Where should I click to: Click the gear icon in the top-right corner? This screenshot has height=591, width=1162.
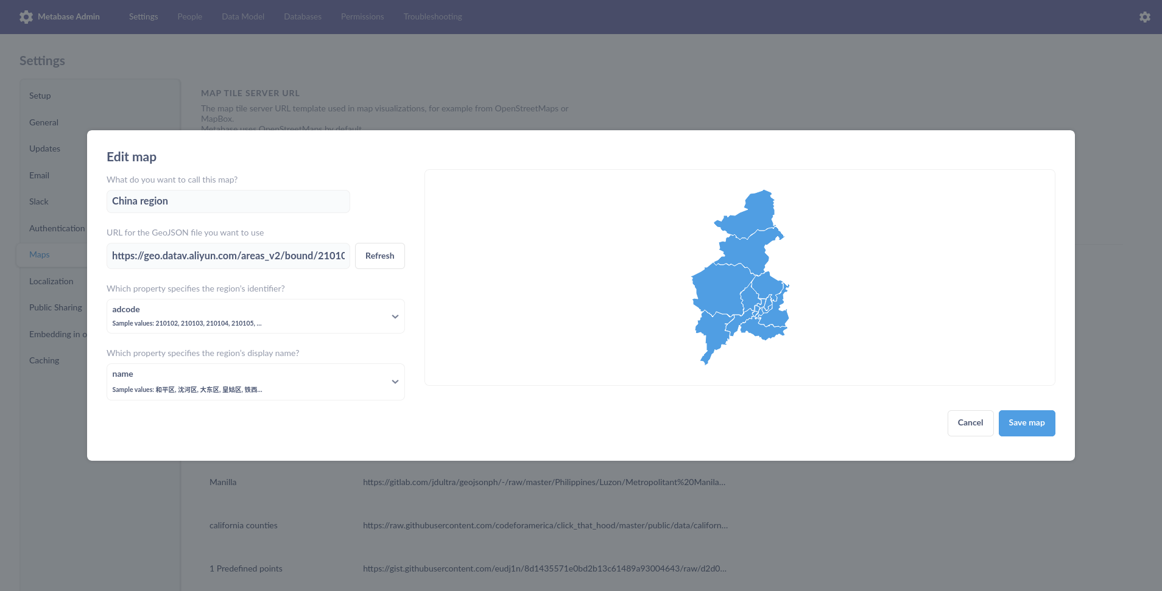[x=1144, y=16]
